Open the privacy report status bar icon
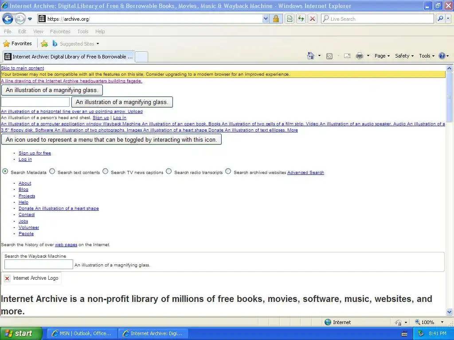Screen dimensions: 454x340 click(x=399, y=322)
